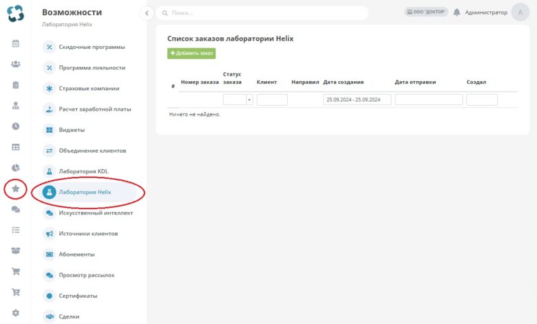This screenshot has width=537, height=324.
Task: Open the clients group sidebar icon
Action: pyautogui.click(x=16, y=64)
